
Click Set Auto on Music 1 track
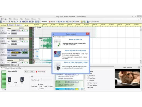click(3, 43)
